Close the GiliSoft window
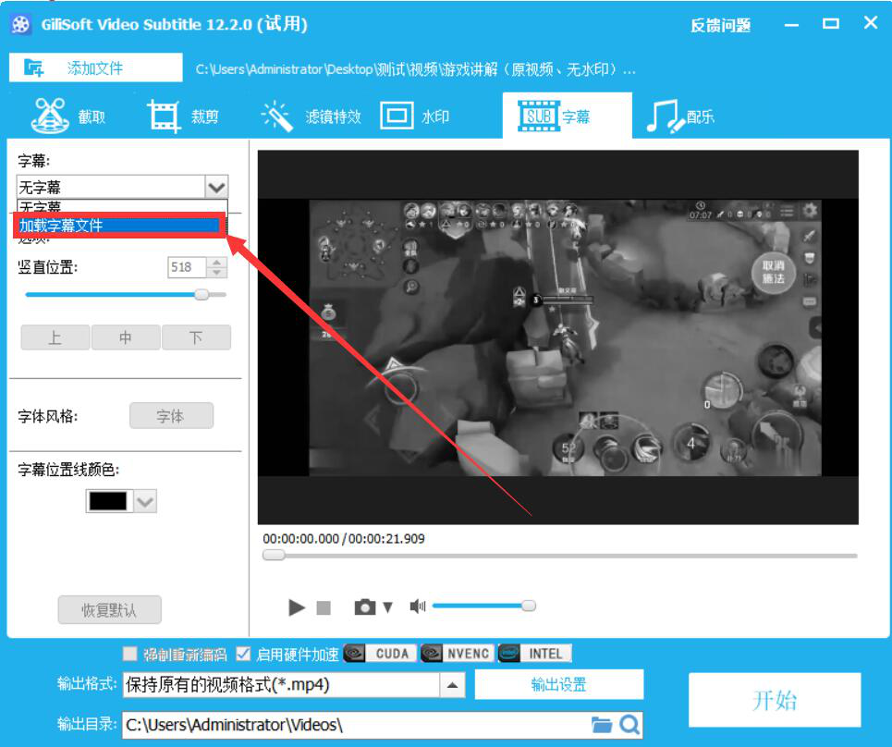This screenshot has width=892, height=747. tap(871, 23)
